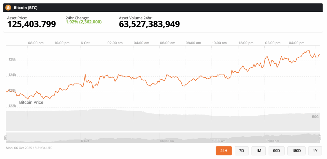Image resolution: width=327 pixels, height=159 pixels.
Task: Click the left navigator range handle
Action: pos(6,137)
